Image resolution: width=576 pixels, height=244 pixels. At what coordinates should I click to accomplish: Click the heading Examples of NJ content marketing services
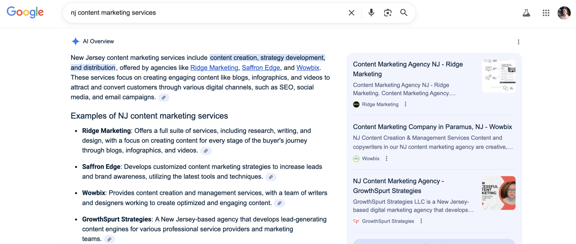pos(149,116)
